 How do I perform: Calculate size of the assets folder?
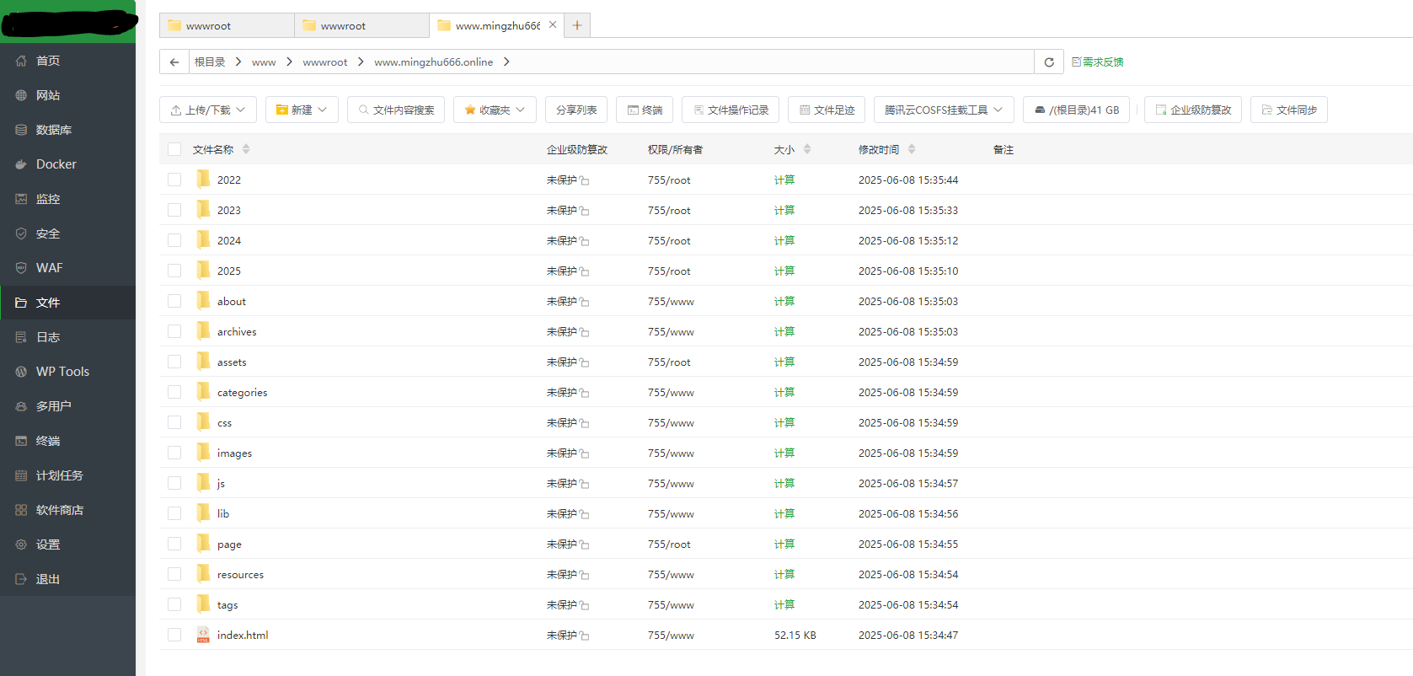(784, 362)
